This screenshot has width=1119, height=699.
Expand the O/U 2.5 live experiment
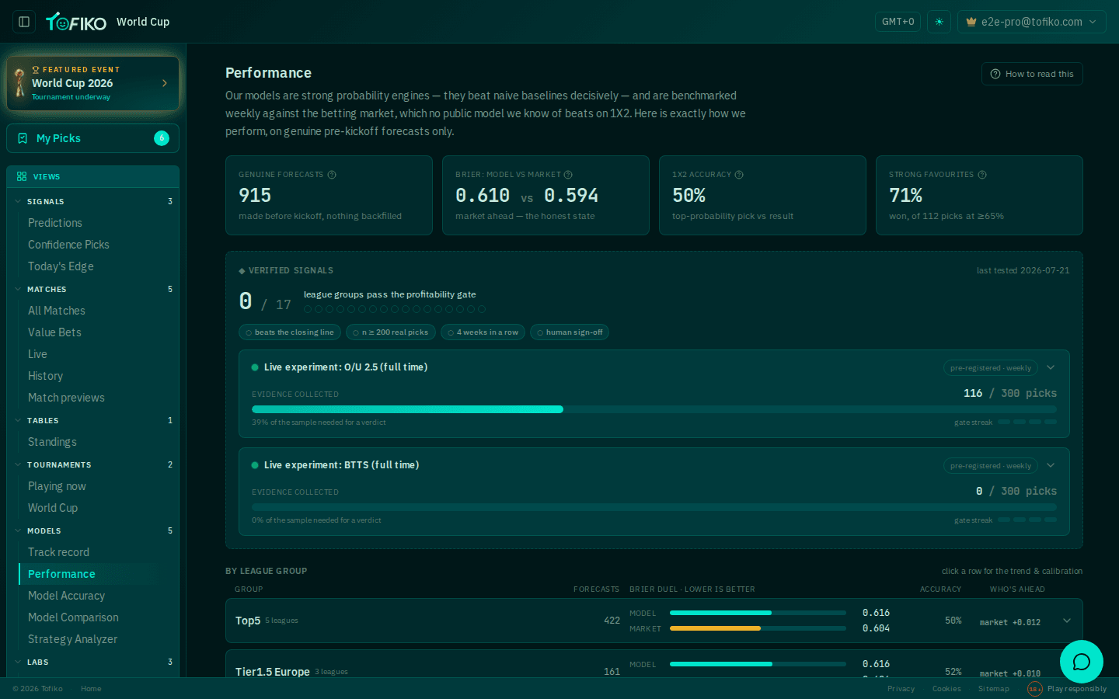1051,367
